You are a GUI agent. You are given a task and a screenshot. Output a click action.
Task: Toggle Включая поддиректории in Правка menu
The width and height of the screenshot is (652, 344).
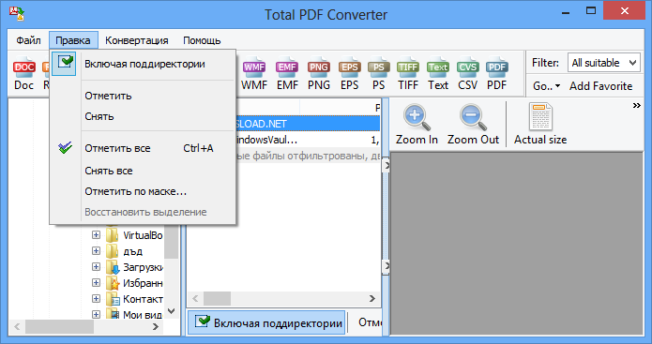[143, 64]
